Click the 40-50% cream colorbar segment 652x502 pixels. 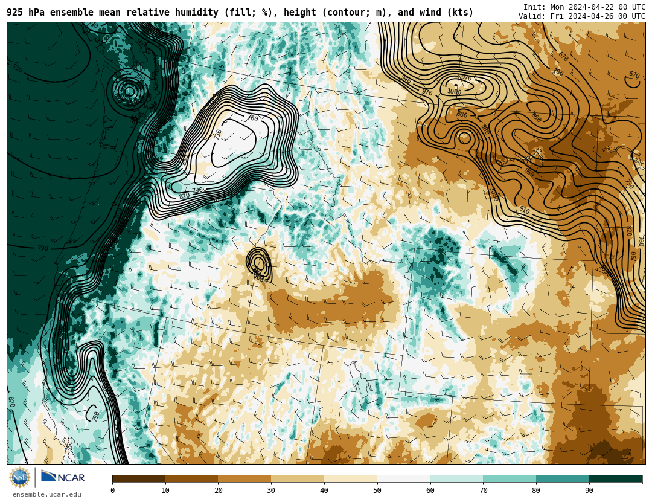pyautogui.click(x=351, y=478)
